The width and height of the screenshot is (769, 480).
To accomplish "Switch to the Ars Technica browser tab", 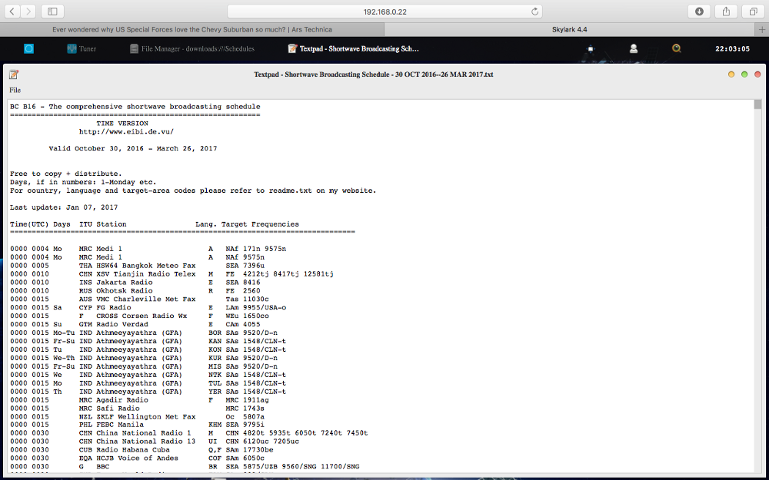I will tap(192, 30).
